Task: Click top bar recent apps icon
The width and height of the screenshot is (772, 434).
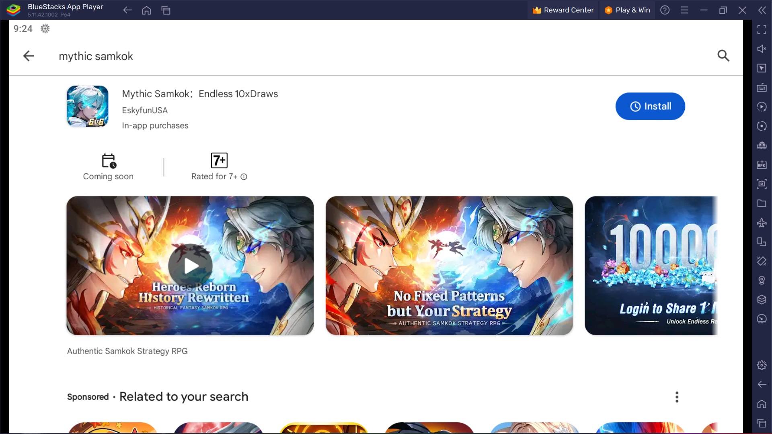Action: tap(166, 10)
